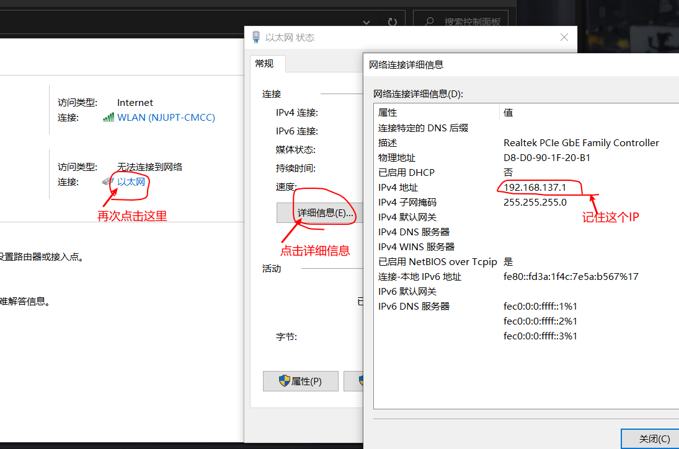The height and width of the screenshot is (449, 679).
Task: Click the refresh icon in the address bar
Action: (393, 22)
